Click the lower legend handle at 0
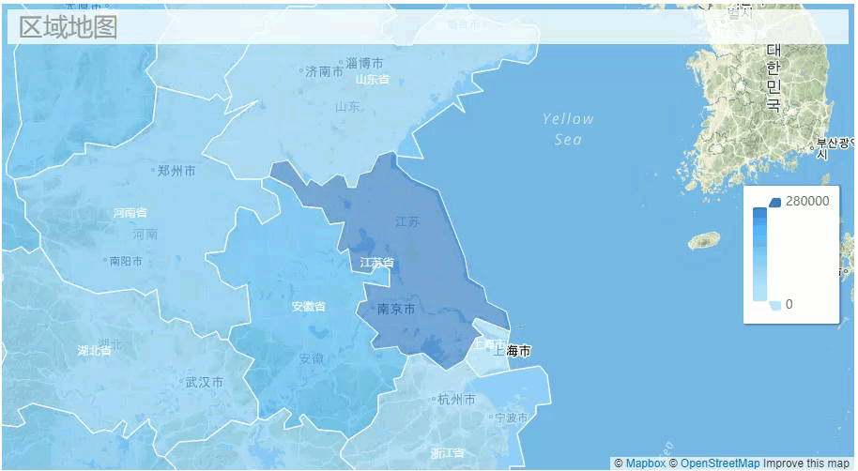The width and height of the screenshot is (858, 471). pos(774,305)
